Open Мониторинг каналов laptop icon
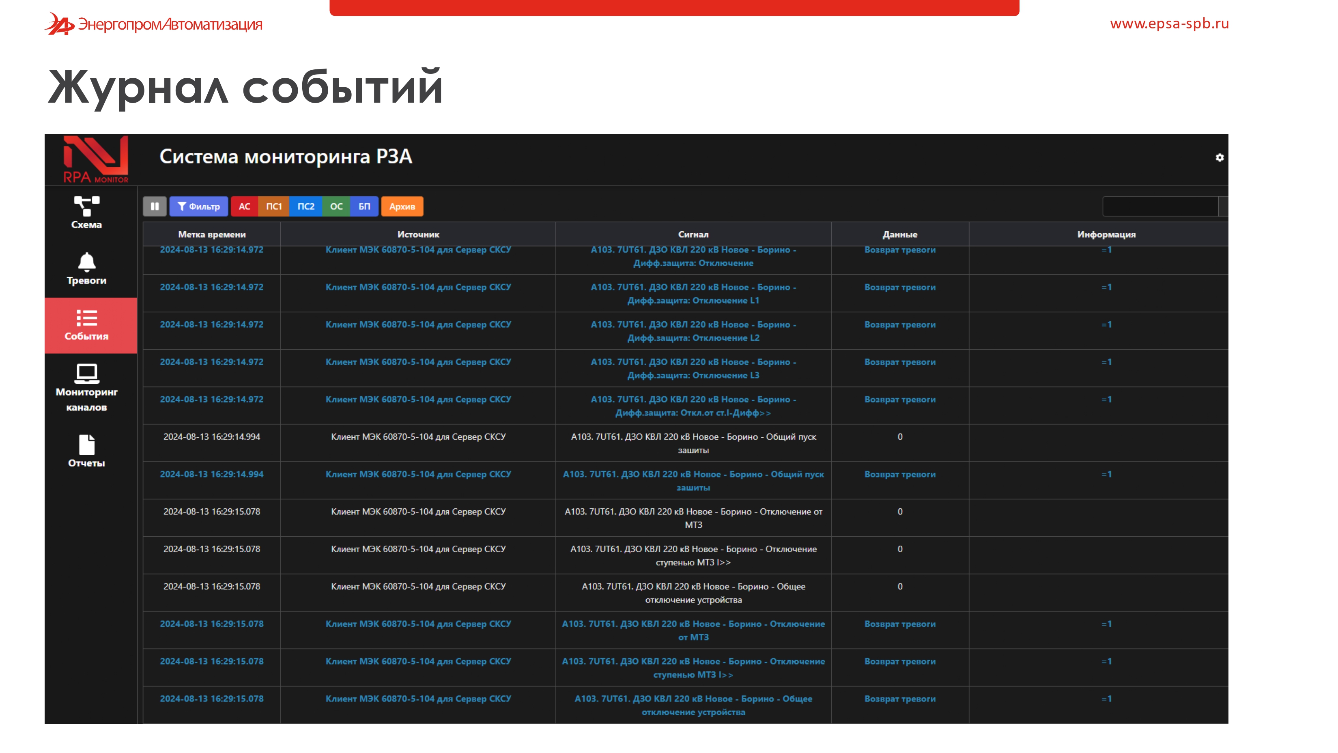1338x753 pixels. [x=86, y=373]
